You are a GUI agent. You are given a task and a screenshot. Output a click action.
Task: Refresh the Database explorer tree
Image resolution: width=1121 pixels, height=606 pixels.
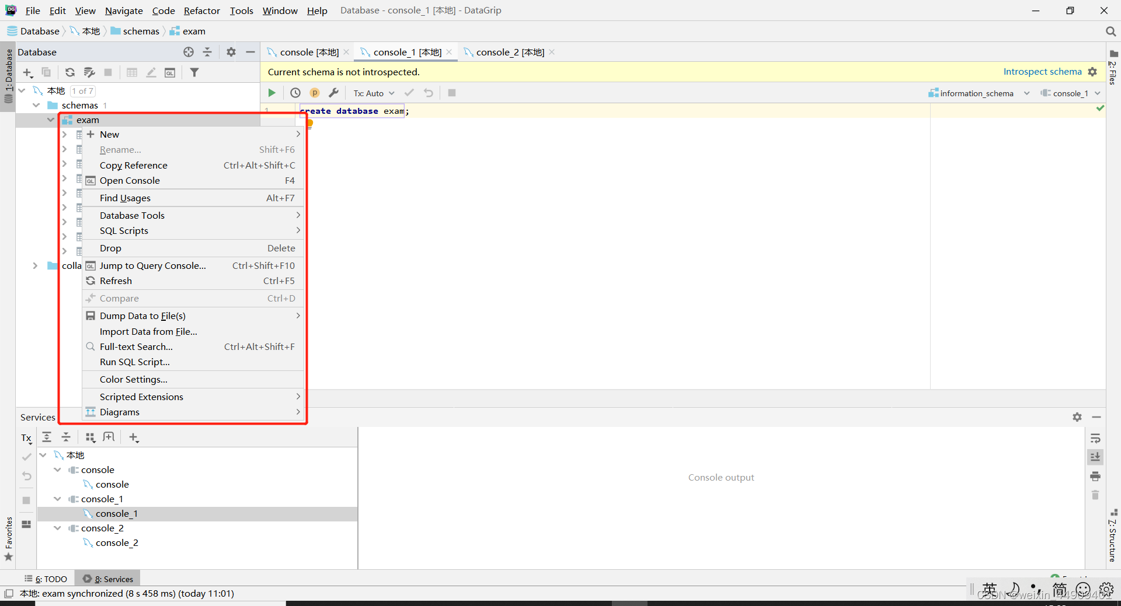[70, 72]
